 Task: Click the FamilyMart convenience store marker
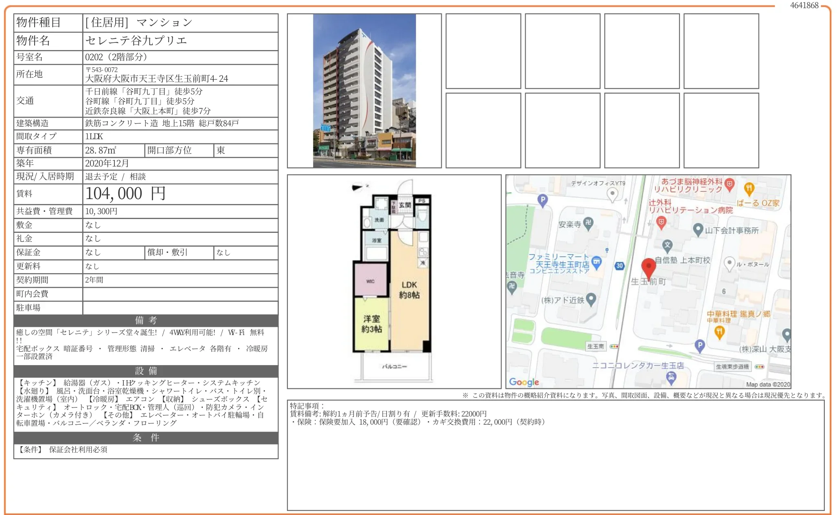click(596, 262)
